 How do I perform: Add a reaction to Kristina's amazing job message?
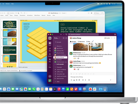coord(78,69)
